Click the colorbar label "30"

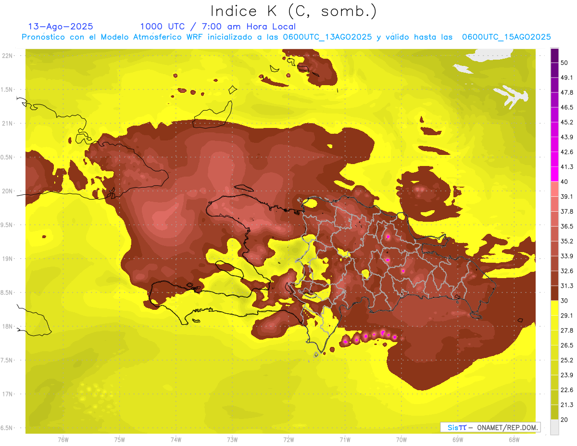(565, 301)
